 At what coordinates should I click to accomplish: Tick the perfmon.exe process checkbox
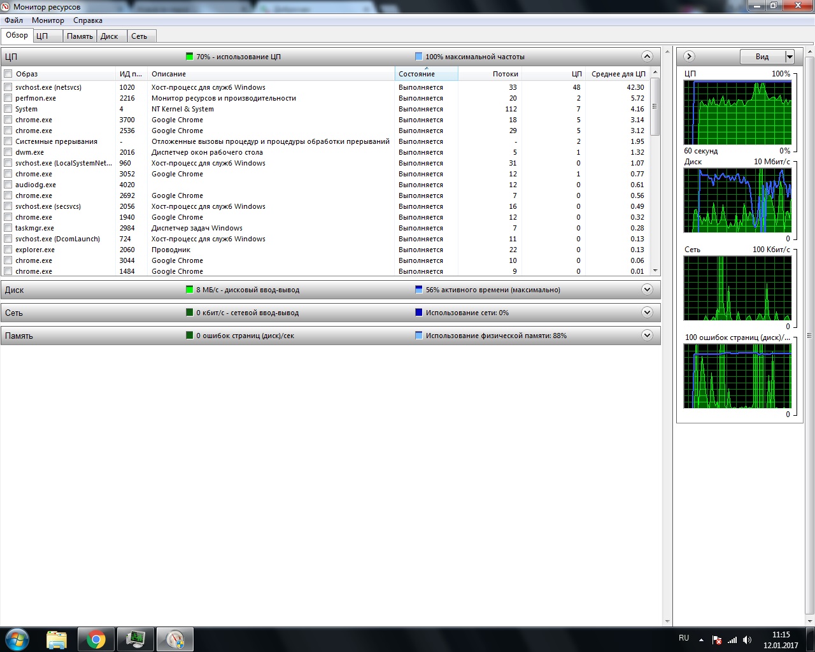[8, 98]
